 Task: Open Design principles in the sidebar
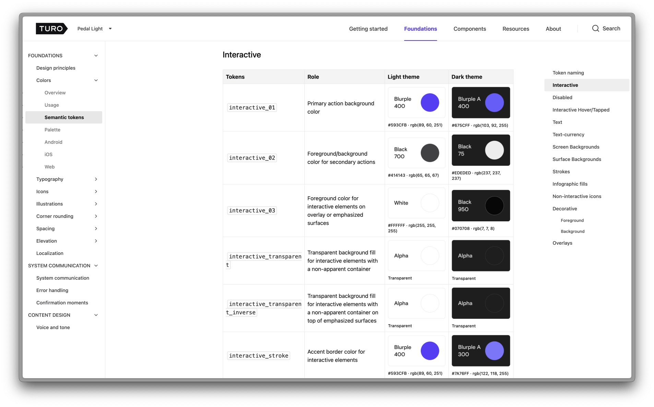56,68
